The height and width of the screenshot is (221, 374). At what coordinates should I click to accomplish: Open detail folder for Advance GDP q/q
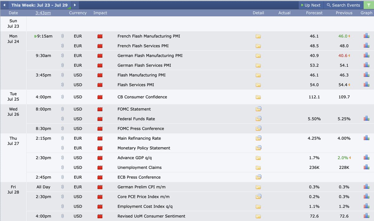click(258, 158)
